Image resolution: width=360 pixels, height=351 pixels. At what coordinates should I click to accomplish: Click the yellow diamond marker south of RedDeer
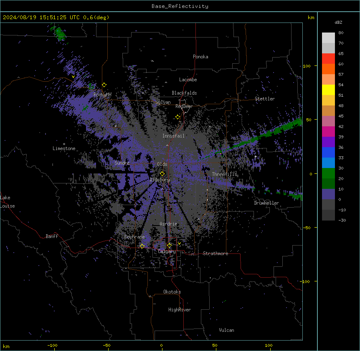pyautogui.click(x=178, y=117)
